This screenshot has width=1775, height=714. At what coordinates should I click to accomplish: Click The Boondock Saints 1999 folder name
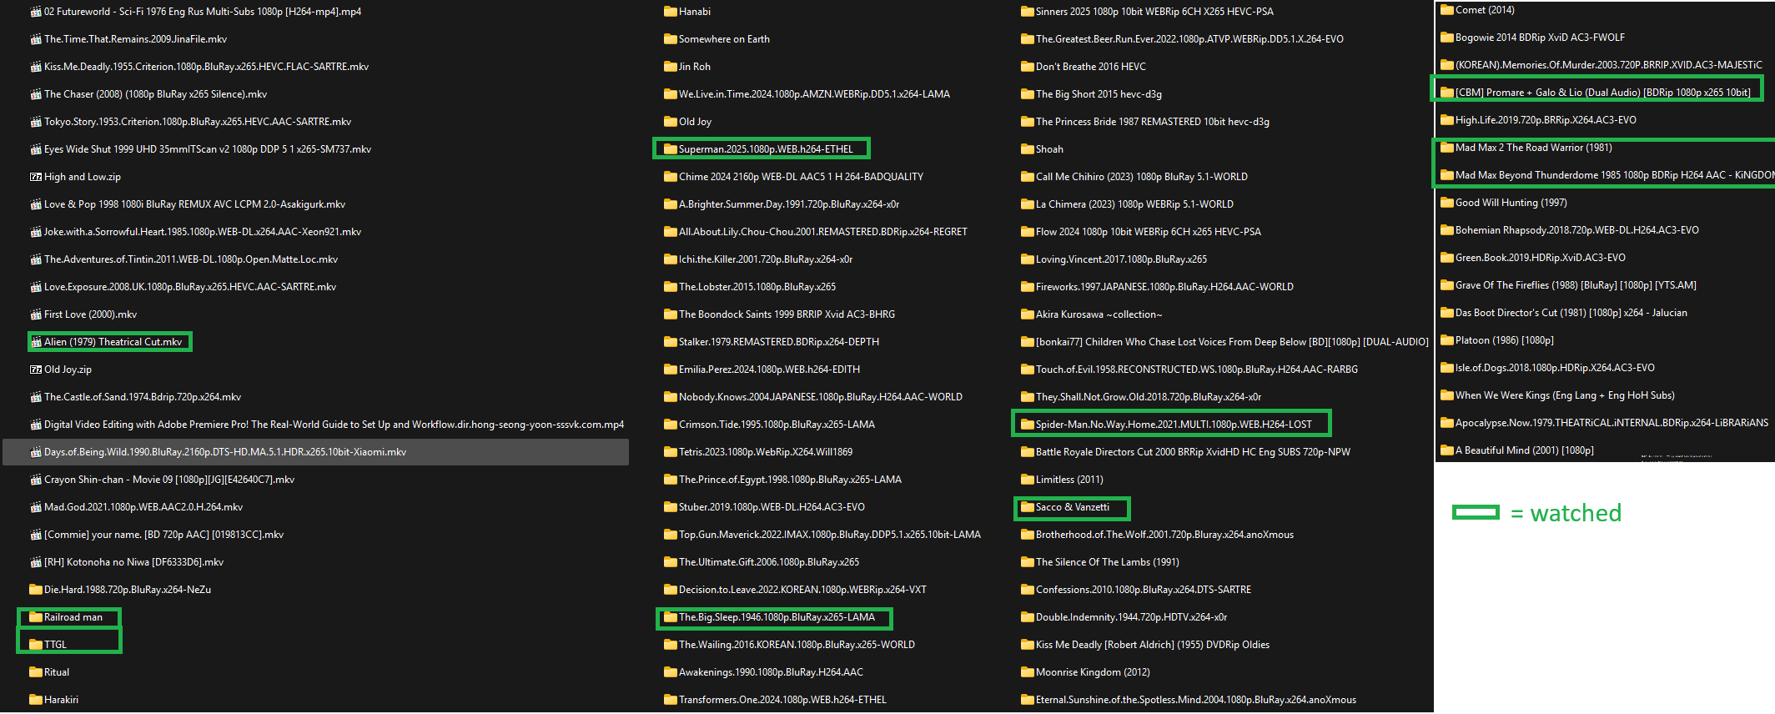[787, 314]
